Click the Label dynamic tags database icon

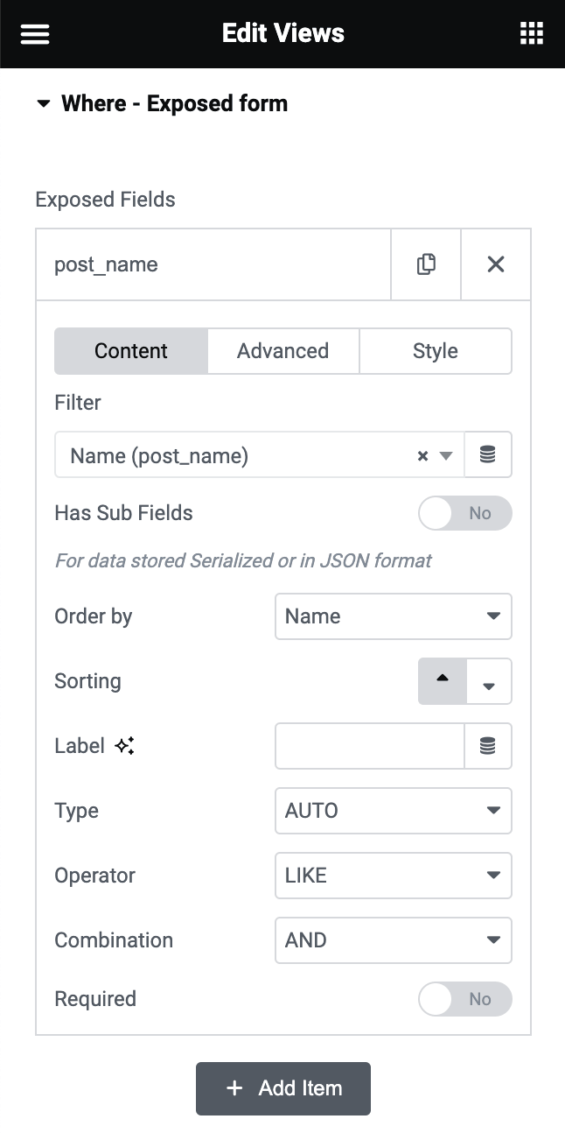[488, 746]
